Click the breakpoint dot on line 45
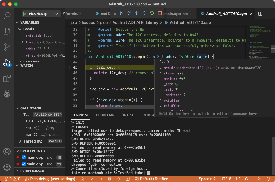The width and height of the screenshot is (275, 182). [68, 67]
